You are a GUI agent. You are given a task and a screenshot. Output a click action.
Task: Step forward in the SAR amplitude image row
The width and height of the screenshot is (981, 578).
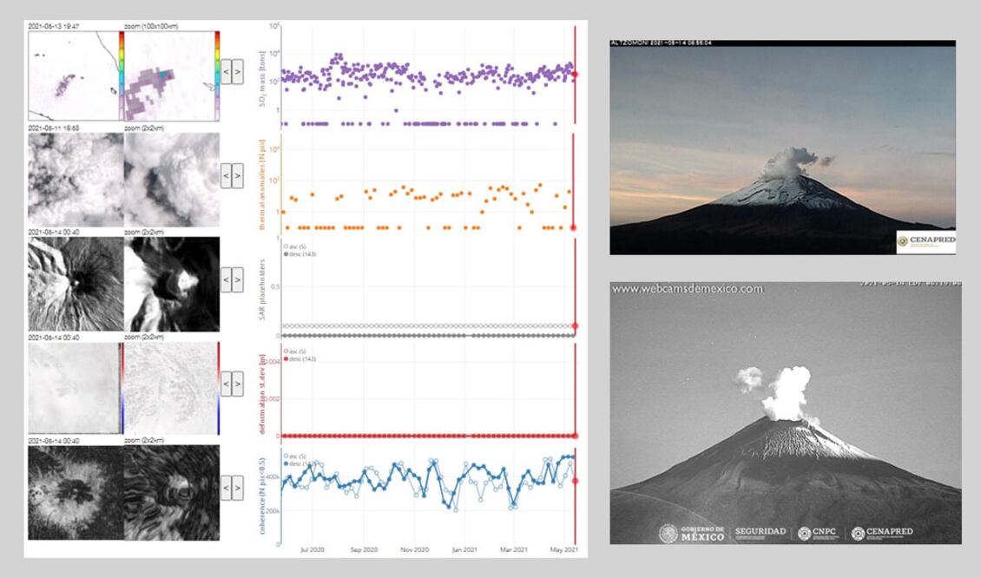click(237, 279)
